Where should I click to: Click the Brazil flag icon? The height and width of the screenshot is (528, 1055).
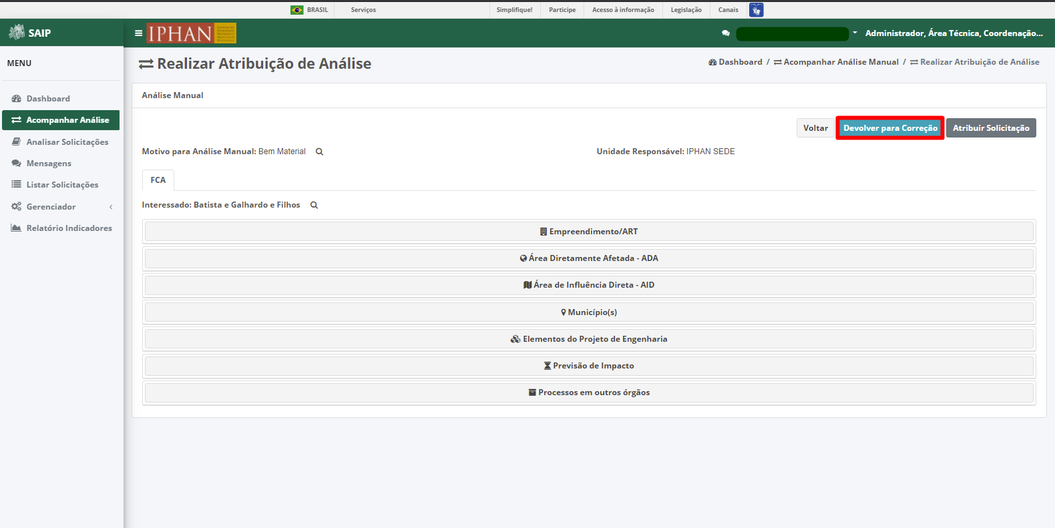pos(297,10)
